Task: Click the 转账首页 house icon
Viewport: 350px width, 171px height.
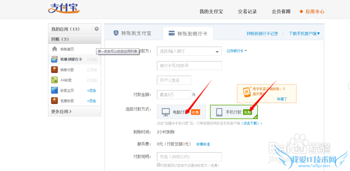Action: pyautogui.click(x=55, y=49)
